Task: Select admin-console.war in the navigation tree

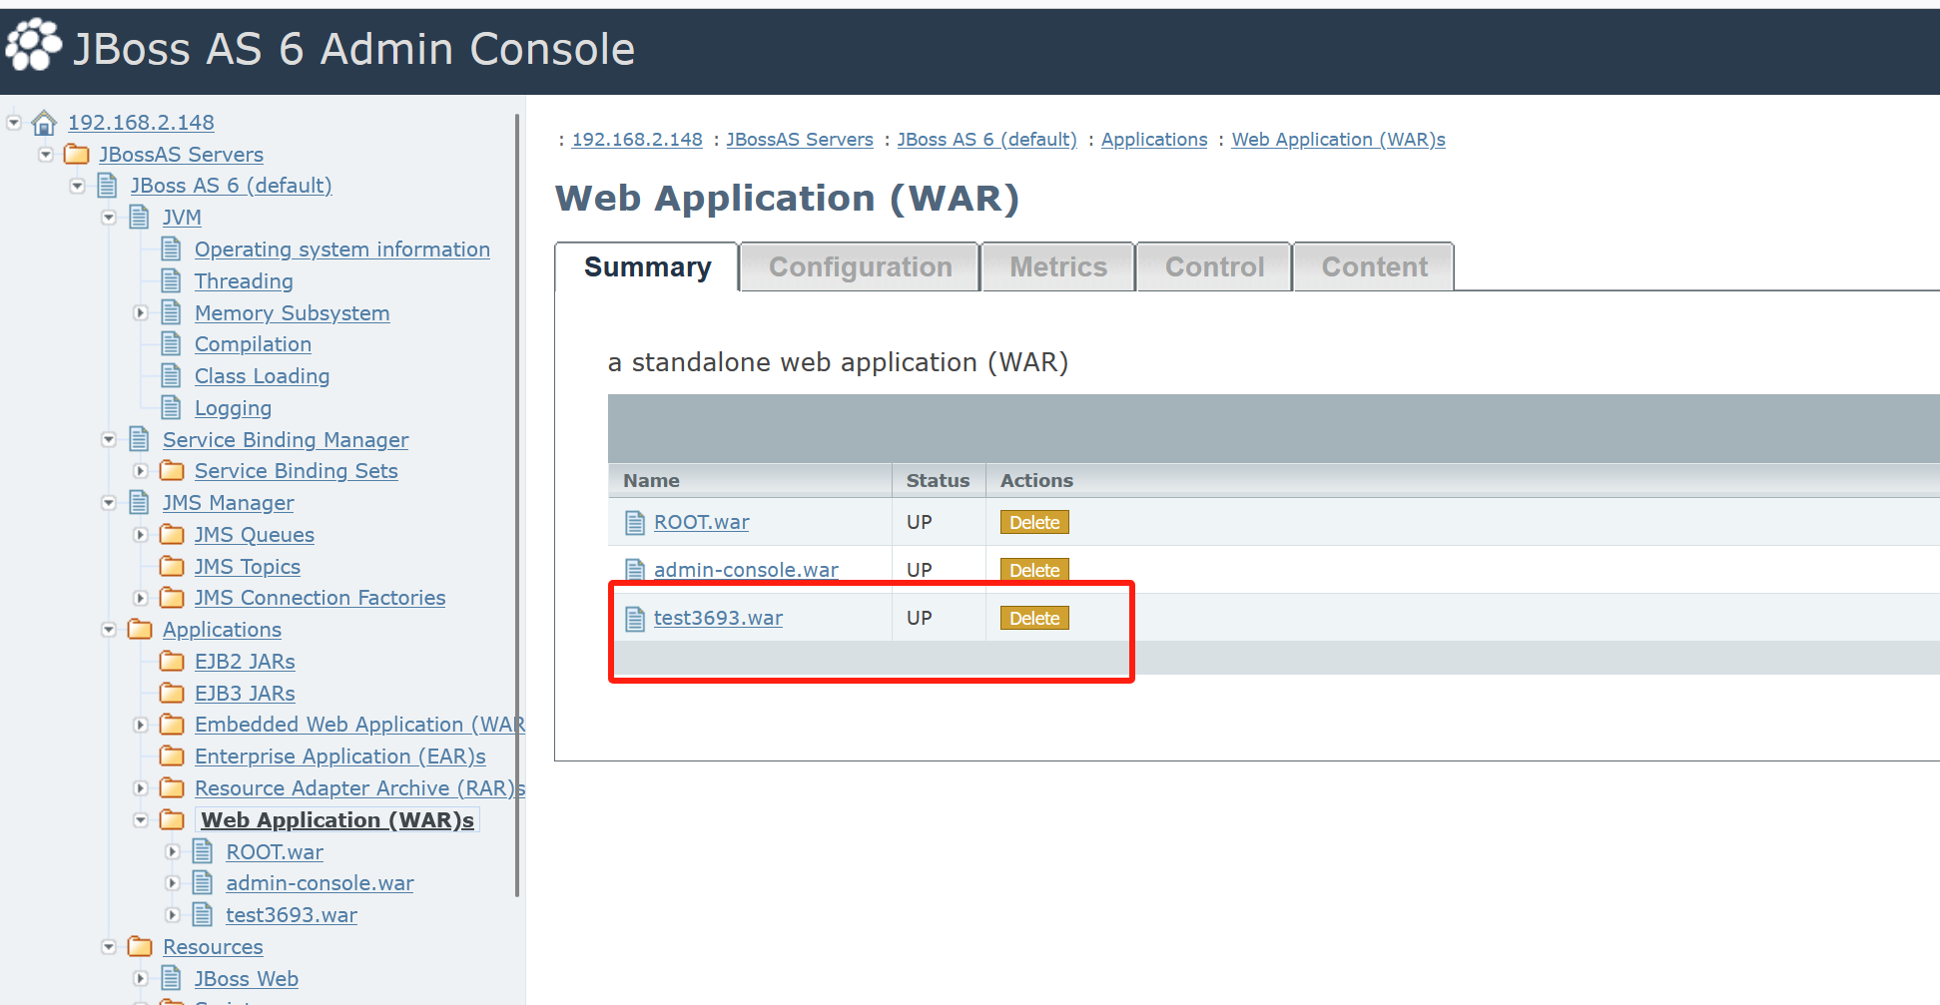Action: (x=320, y=883)
